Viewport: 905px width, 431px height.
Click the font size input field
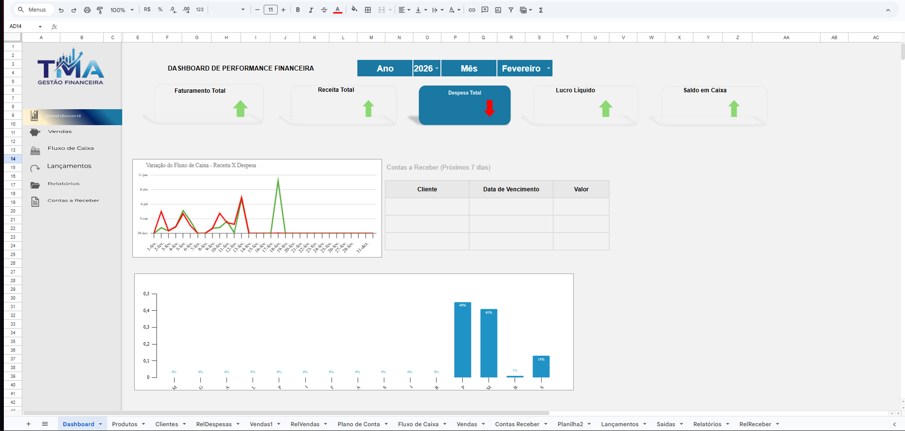[x=270, y=10]
